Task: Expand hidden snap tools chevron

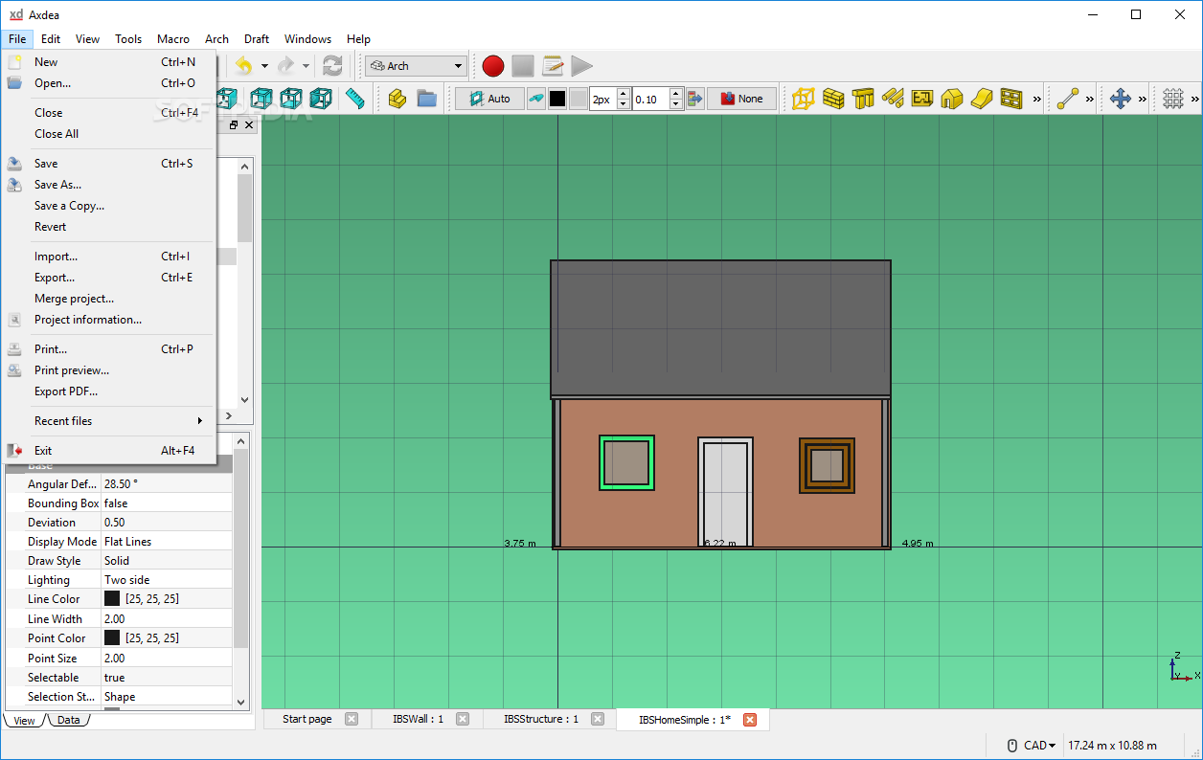Action: click(x=1194, y=99)
